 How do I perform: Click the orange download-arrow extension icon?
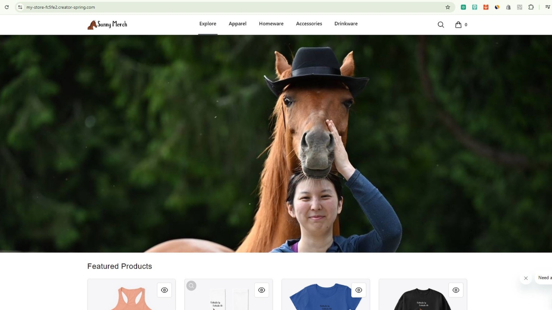486,7
